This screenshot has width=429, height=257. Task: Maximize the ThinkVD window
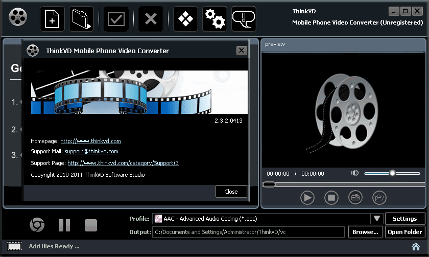(x=406, y=11)
